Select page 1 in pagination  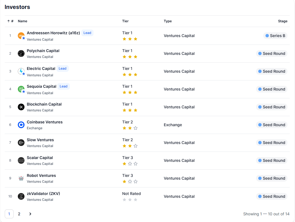pyautogui.click(x=9, y=214)
